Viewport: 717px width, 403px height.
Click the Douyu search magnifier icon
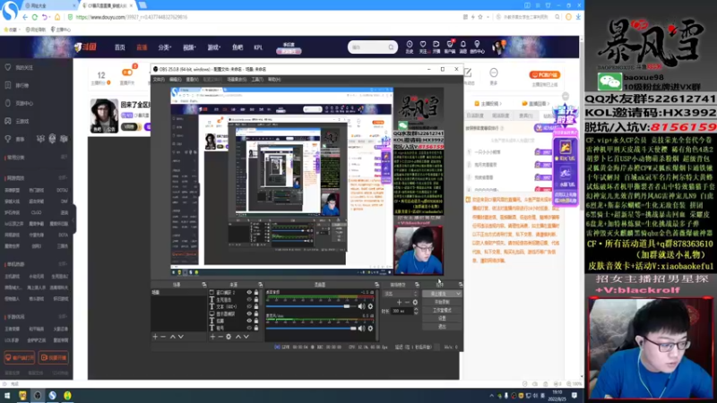(x=391, y=47)
